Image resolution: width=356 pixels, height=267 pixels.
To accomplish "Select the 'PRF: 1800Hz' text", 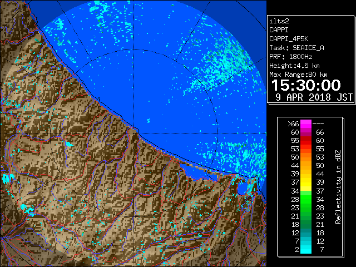I will (290, 57).
